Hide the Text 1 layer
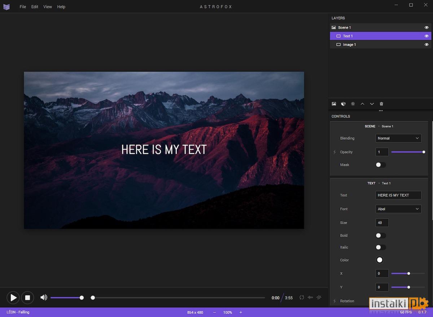 point(427,36)
